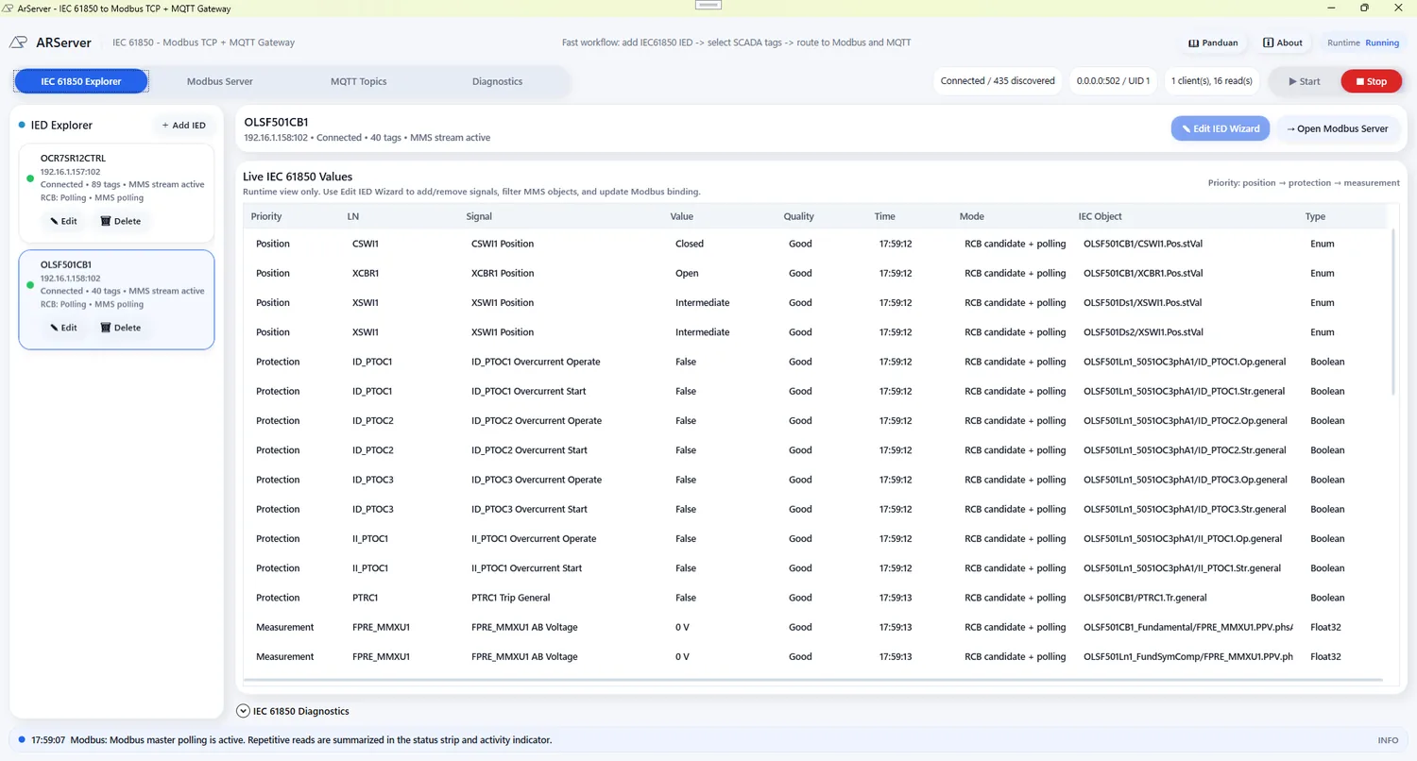Select ID_PTOC3 Overcurrent Operate row
Viewport: 1417px width, 761px height.
(x=813, y=480)
